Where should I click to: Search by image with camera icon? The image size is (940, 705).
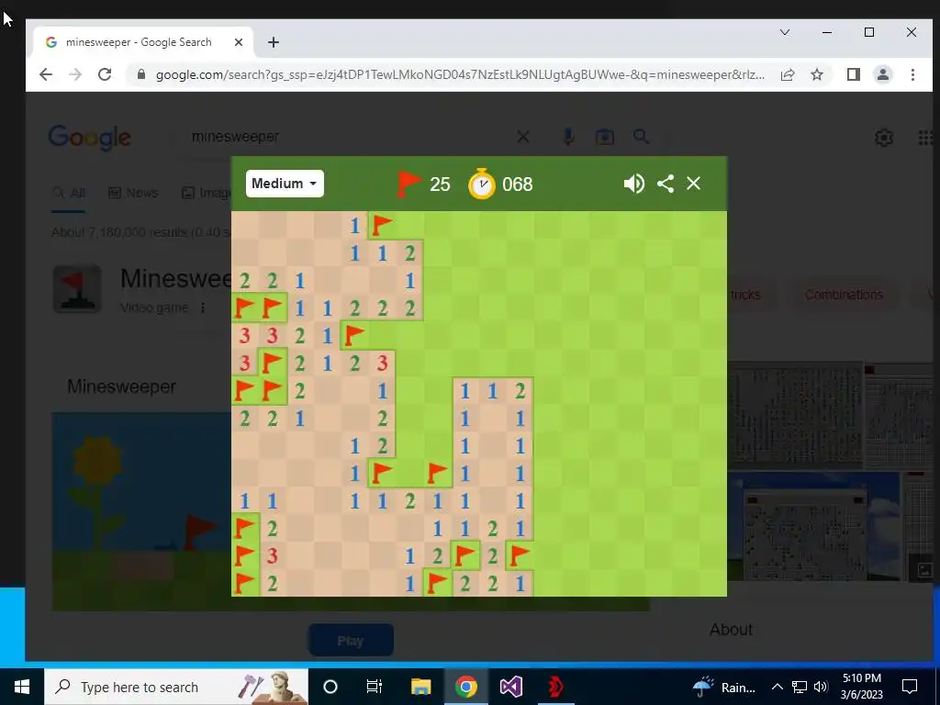click(x=604, y=138)
